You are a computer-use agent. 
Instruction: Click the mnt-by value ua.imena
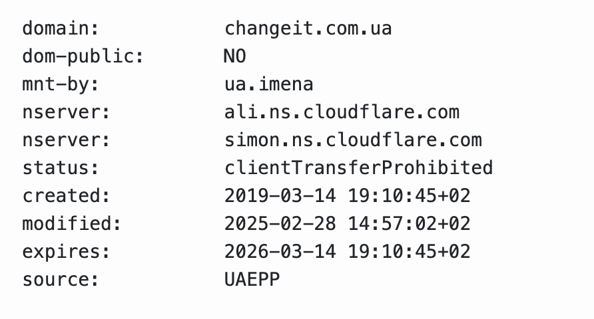(268, 84)
